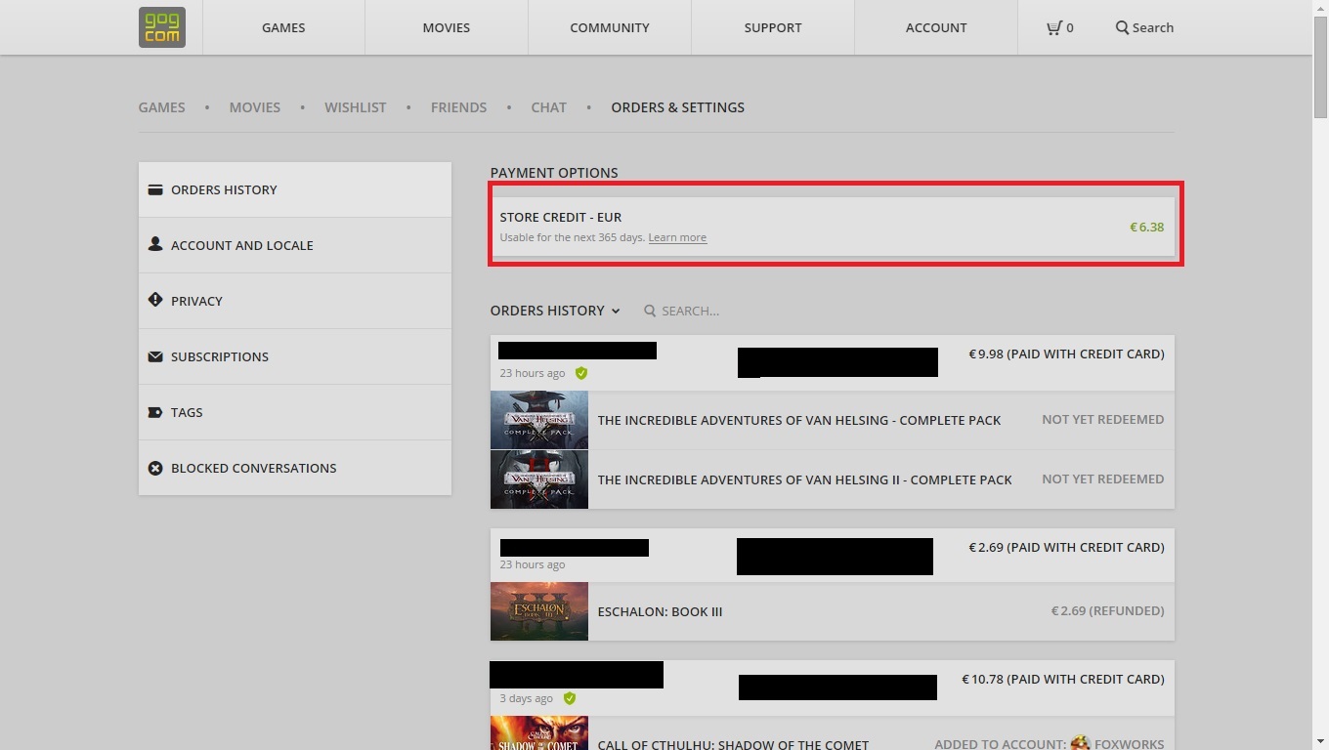This screenshot has width=1329, height=750.
Task: Open the shopping cart icon
Action: click(1053, 27)
